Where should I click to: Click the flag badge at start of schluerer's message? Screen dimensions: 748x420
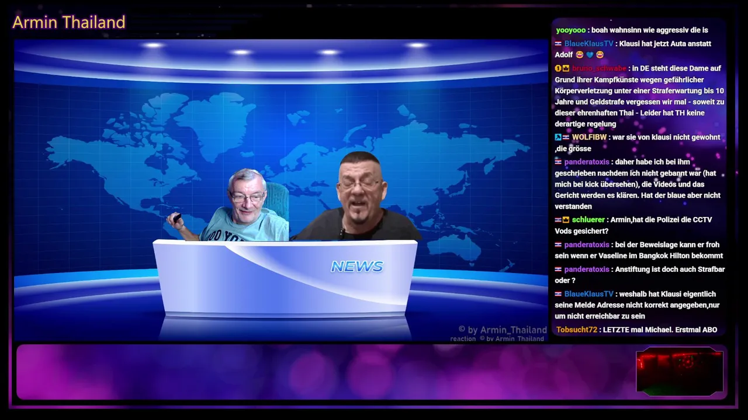point(558,220)
